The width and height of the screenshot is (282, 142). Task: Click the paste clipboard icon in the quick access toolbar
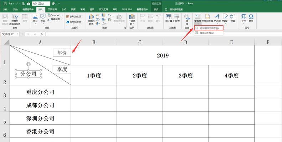(x=53, y=4)
